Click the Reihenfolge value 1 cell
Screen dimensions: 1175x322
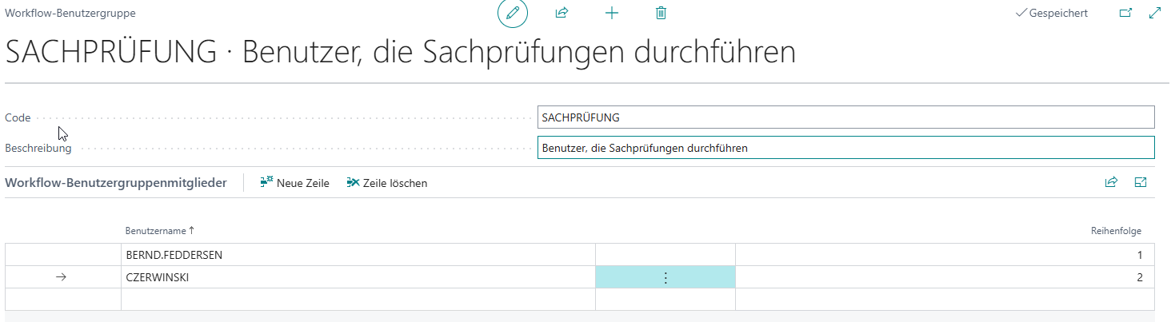tap(944, 255)
